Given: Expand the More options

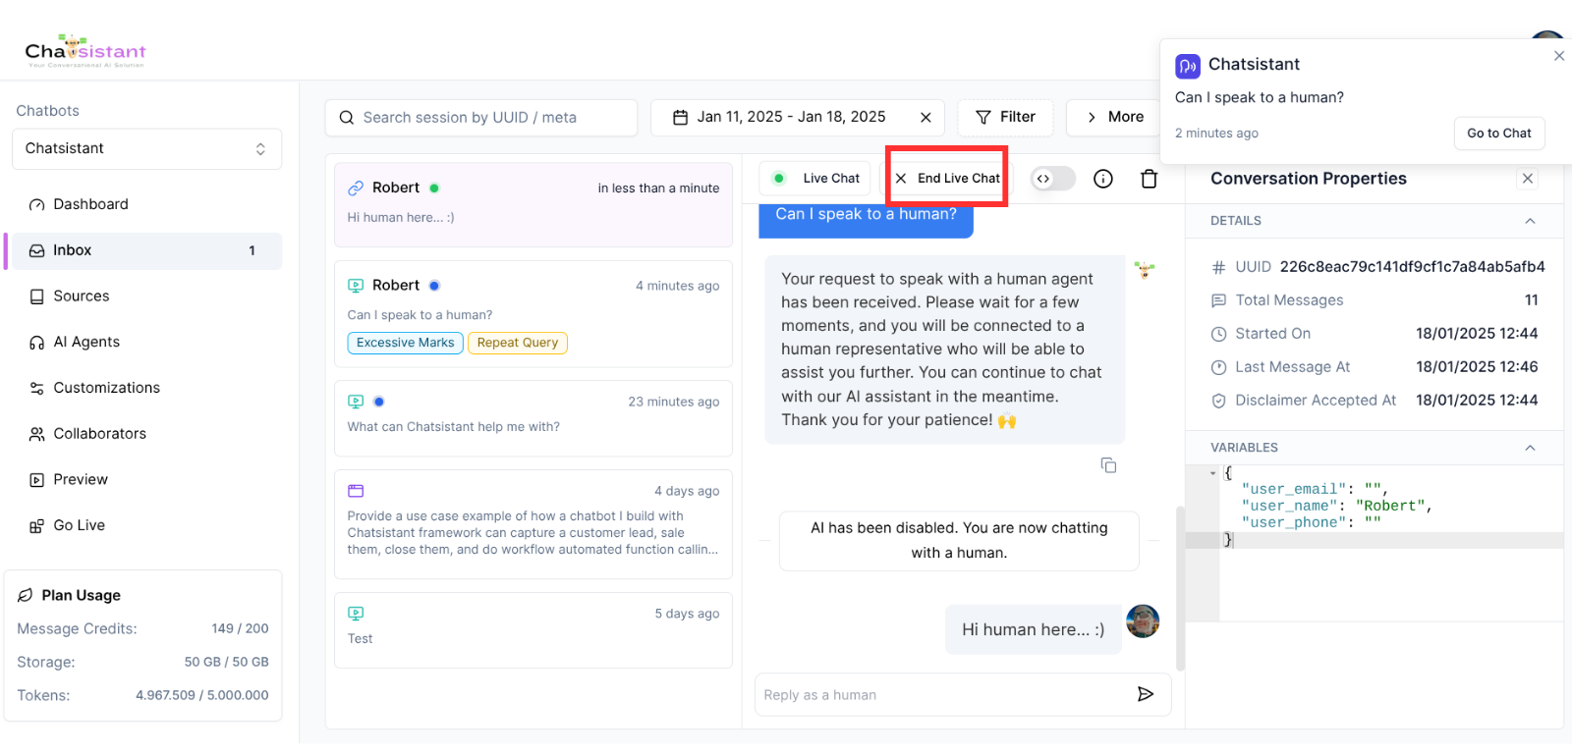Looking at the screenshot, I should [x=1115, y=117].
